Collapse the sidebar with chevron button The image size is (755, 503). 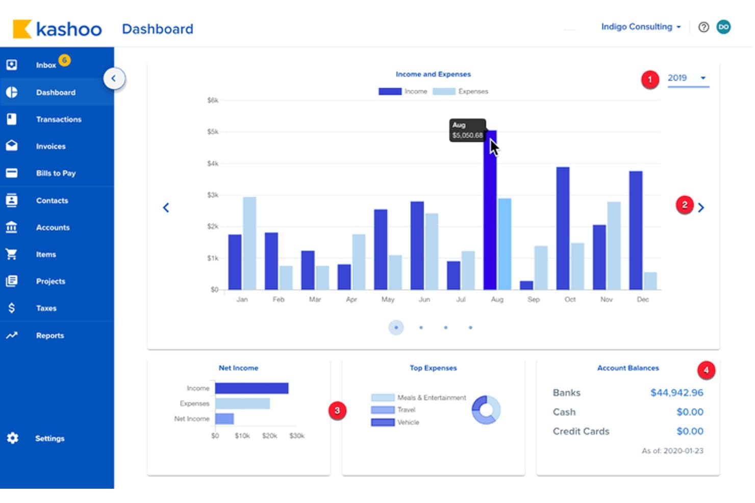coord(114,78)
